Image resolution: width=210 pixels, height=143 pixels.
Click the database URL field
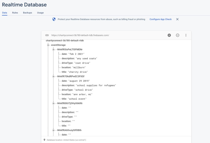pyautogui.click(x=80, y=35)
